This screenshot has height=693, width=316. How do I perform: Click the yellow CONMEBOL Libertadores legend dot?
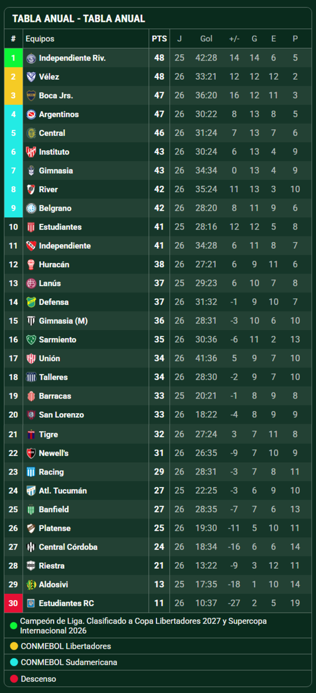(x=14, y=646)
